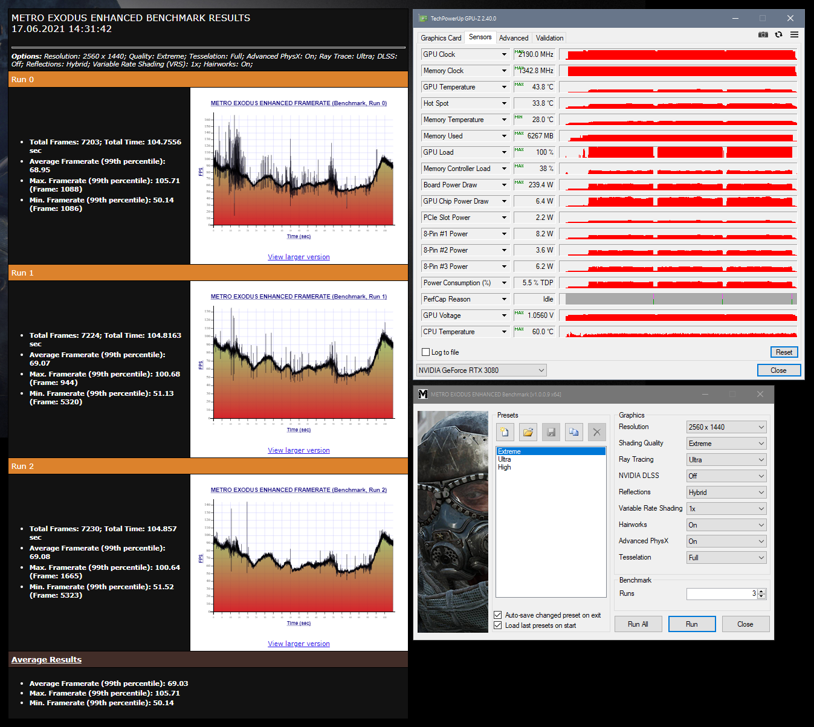Open the Ray Tracing dropdown
814x727 pixels.
coord(726,460)
